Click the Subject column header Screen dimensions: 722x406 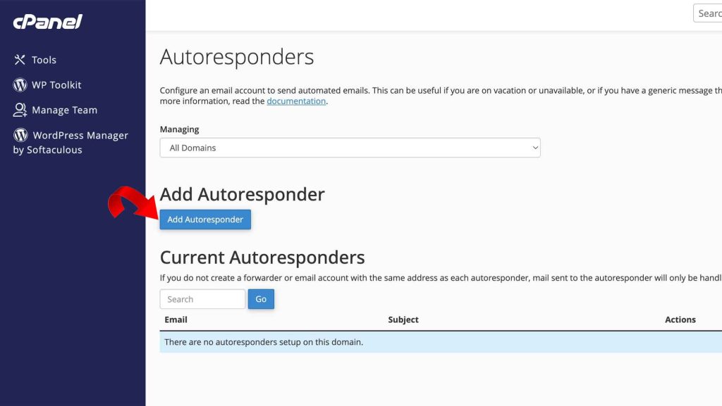point(403,319)
